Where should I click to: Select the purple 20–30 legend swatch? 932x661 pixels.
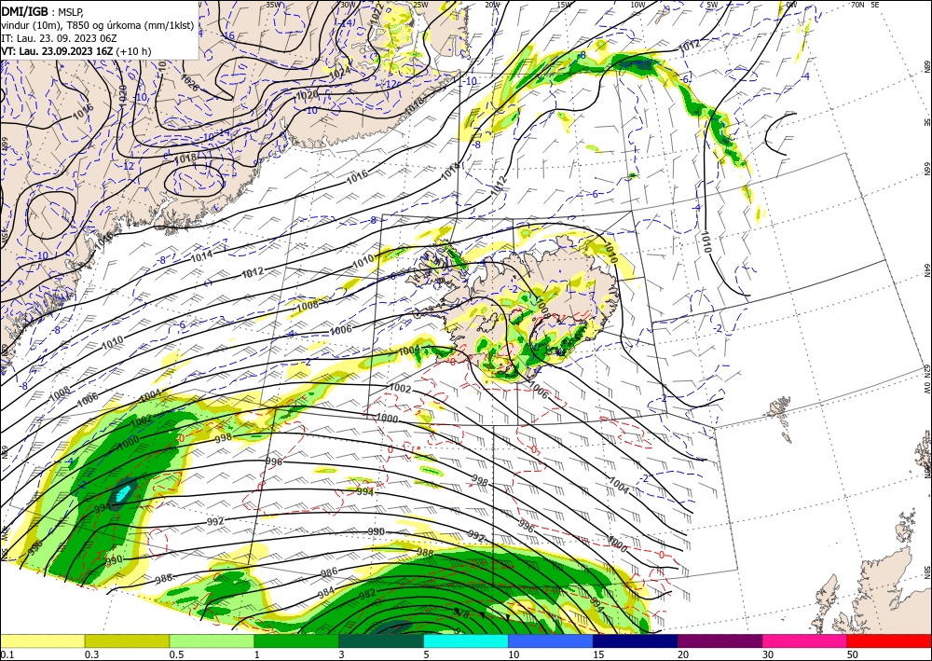click(720, 640)
